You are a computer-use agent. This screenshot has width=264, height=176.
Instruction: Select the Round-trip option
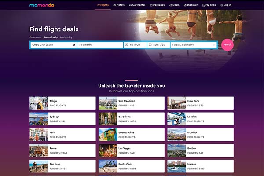(x=51, y=37)
